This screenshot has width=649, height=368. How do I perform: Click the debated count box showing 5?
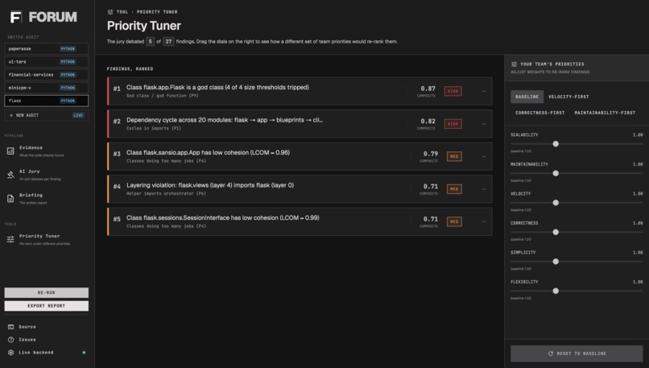pyautogui.click(x=151, y=41)
